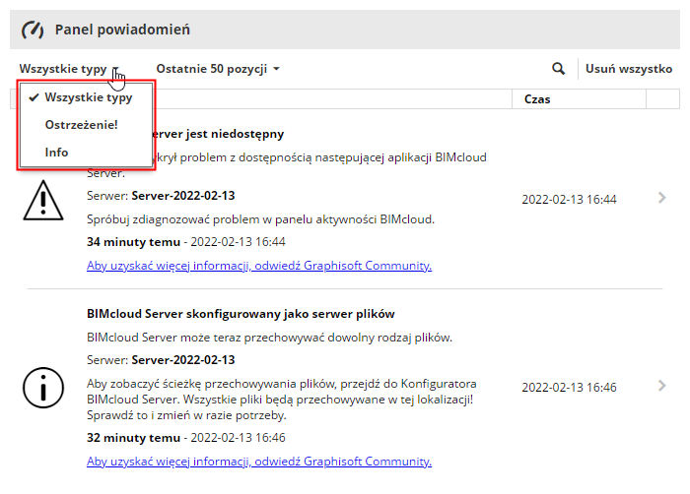690x494 pixels.
Task: Click '34 minuty temu' text
Action: click(133, 242)
